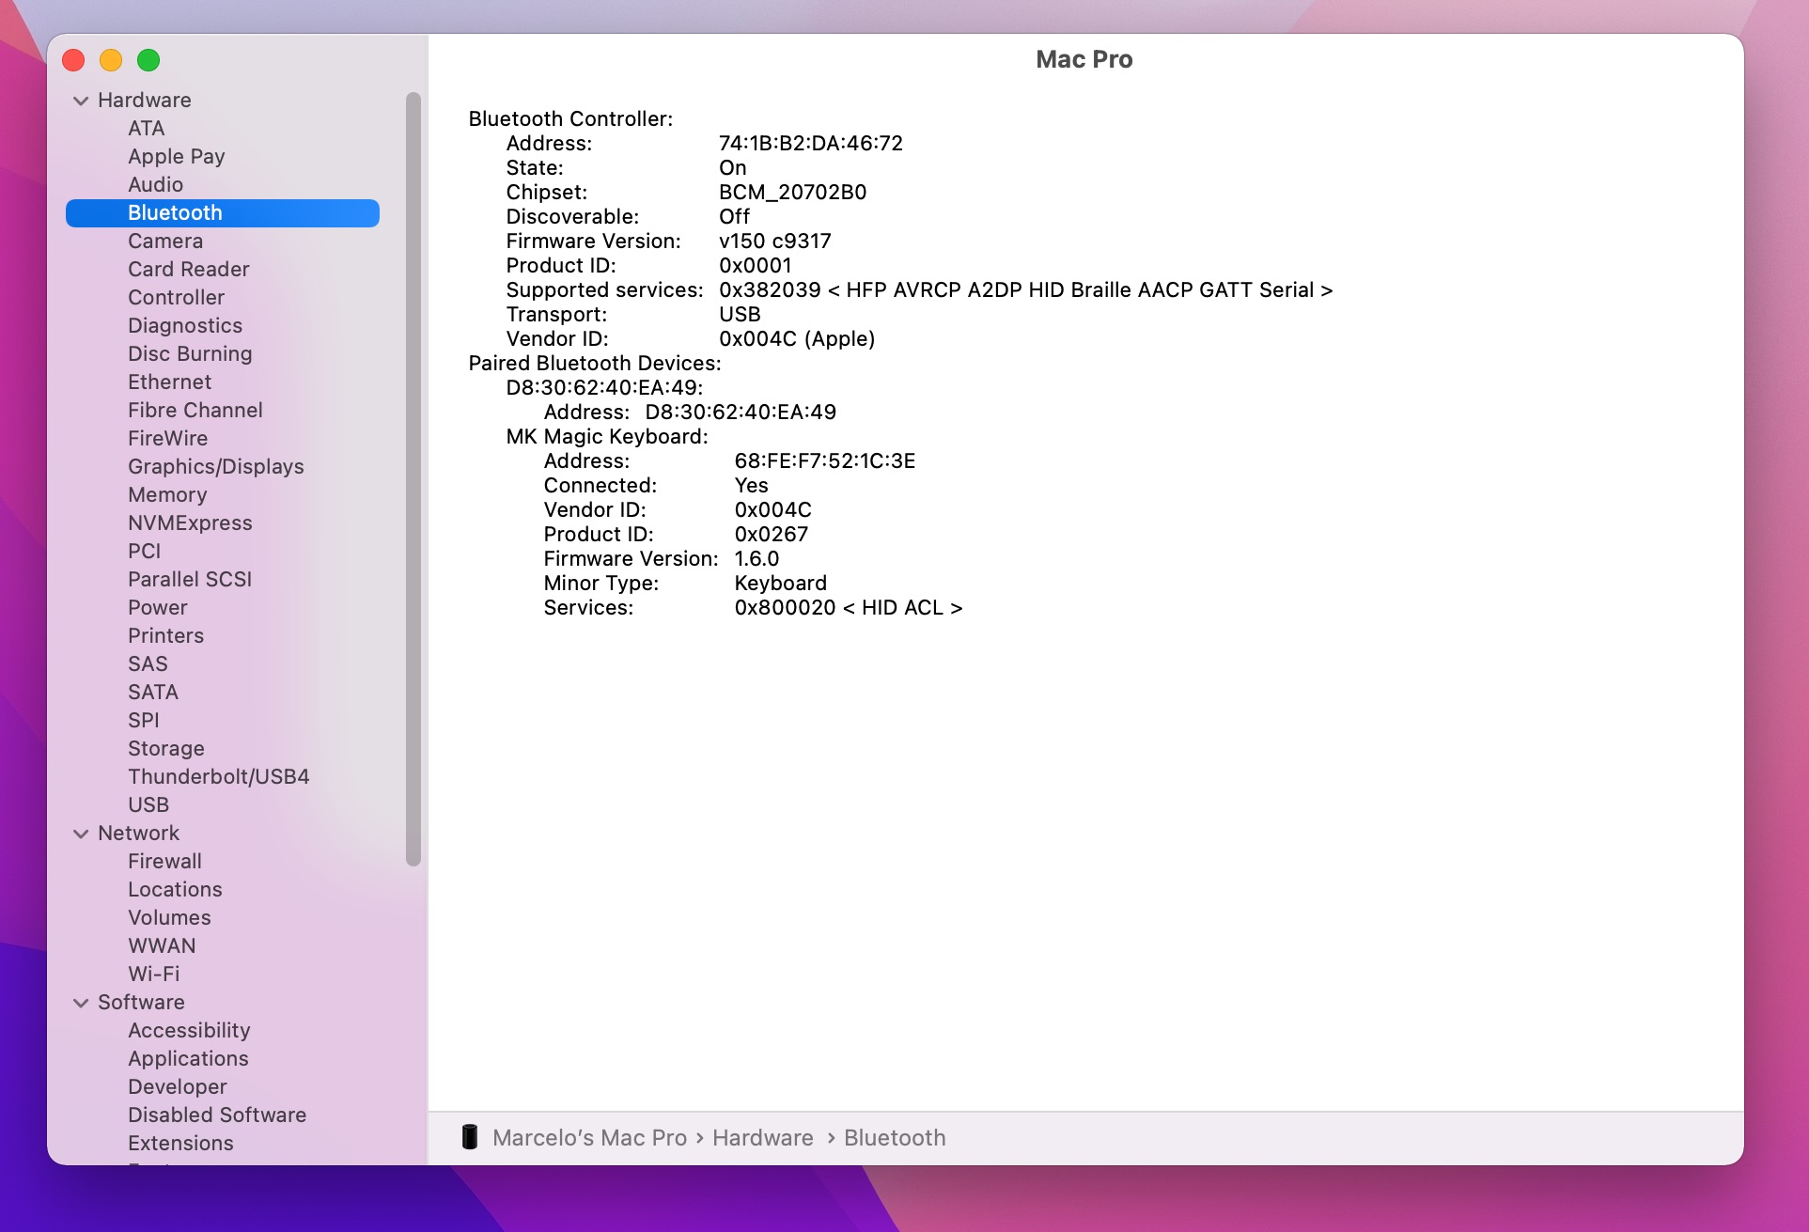Select Graphics/Displays in sidebar
The width and height of the screenshot is (1809, 1232).
215,467
